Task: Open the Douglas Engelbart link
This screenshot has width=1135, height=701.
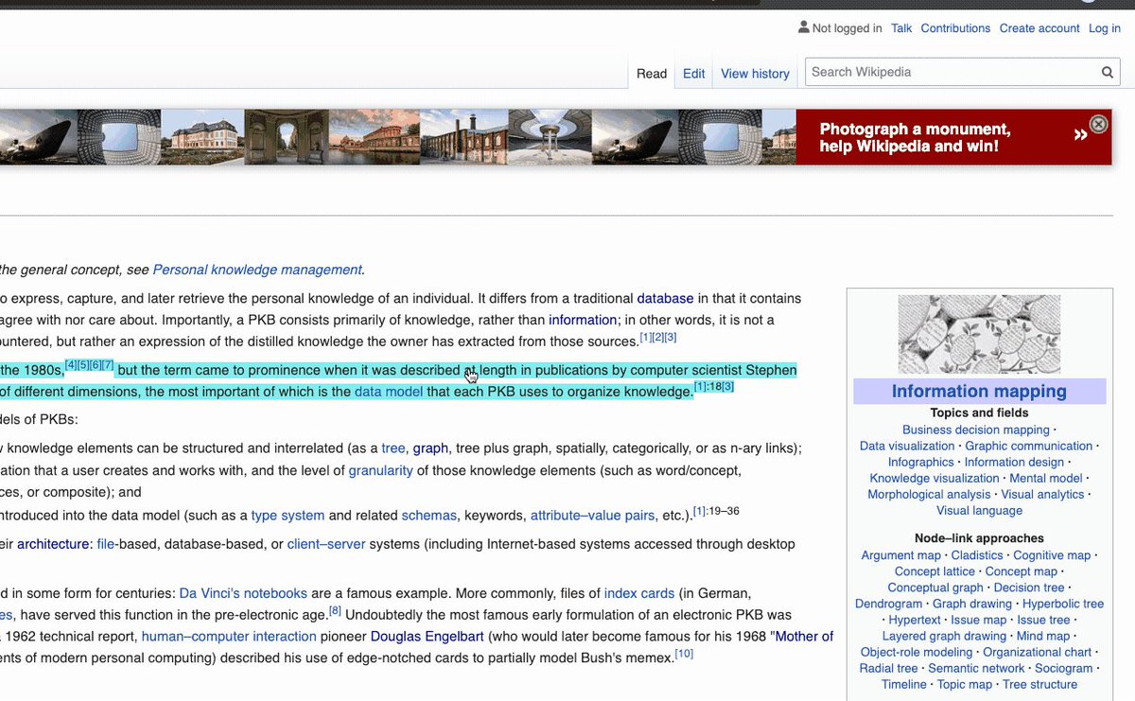Action: click(x=427, y=637)
